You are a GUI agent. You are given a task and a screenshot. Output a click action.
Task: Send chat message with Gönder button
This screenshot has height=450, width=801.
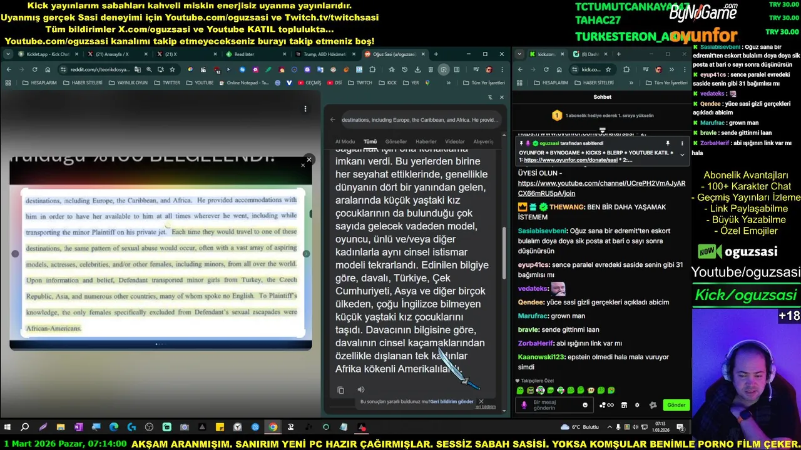[x=676, y=405]
